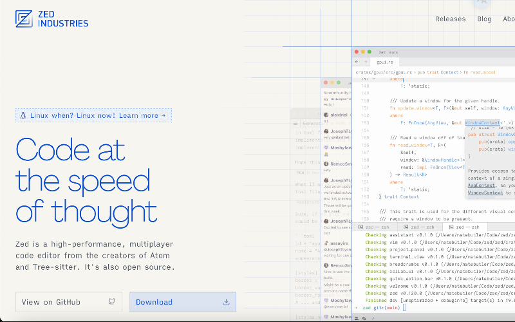The height and width of the screenshot is (322, 515).
Task: Follow the 'Linux when? Linux now!' link
Action: 94,116
